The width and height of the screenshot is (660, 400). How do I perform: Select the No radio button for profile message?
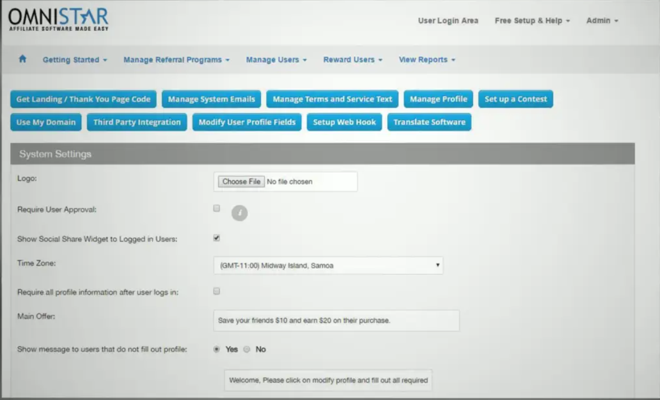[x=245, y=348]
